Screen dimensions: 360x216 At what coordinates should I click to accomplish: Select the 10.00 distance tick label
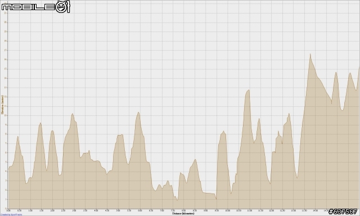[x=227, y=210]
